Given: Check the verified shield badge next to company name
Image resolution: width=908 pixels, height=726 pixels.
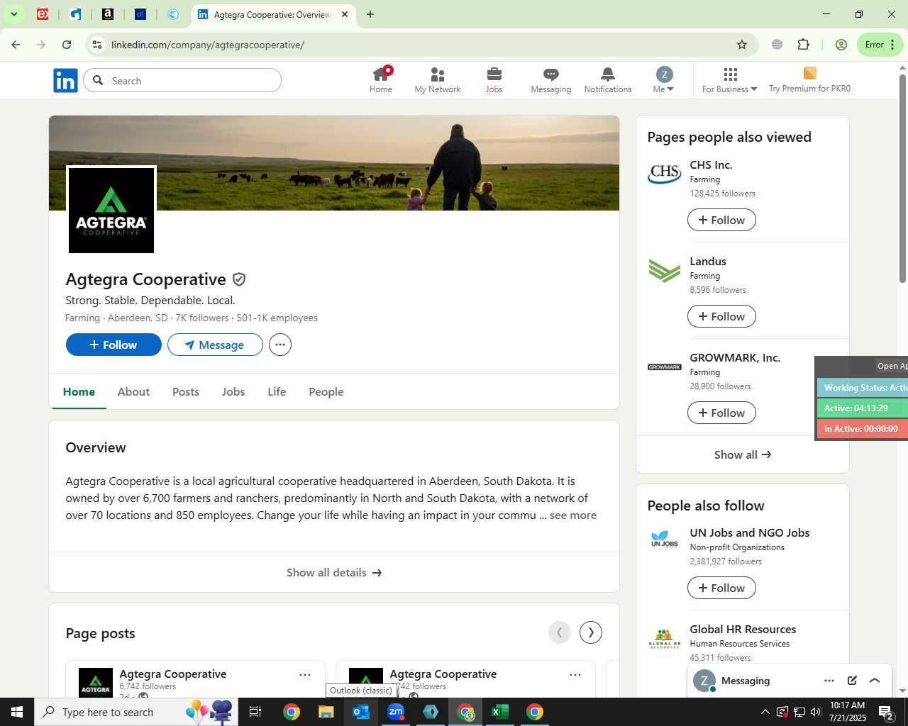Looking at the screenshot, I should [239, 279].
